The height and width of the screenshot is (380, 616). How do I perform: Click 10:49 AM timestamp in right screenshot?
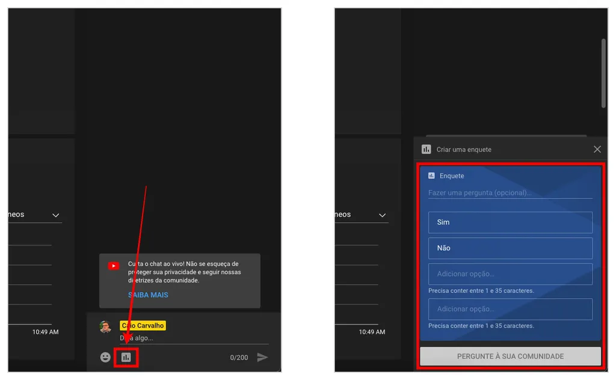click(x=372, y=332)
